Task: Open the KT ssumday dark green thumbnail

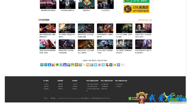Action: (x=124, y=28)
